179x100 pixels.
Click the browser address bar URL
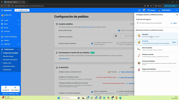click(29, 6)
